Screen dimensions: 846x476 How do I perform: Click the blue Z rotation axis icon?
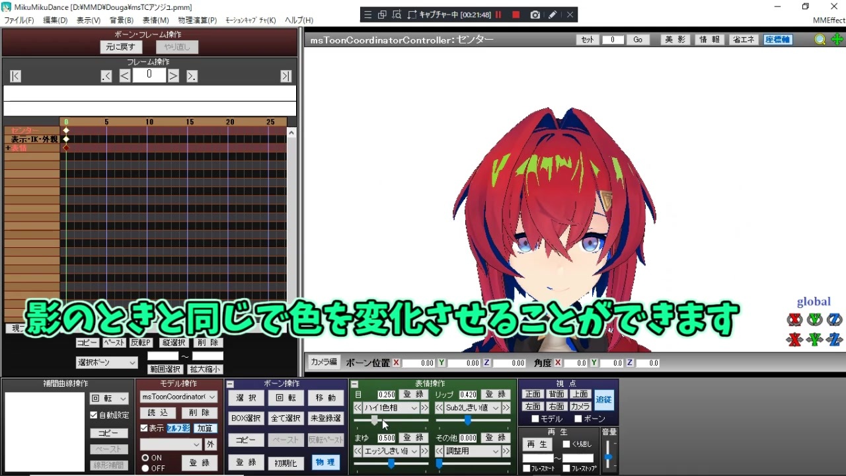[x=835, y=320]
